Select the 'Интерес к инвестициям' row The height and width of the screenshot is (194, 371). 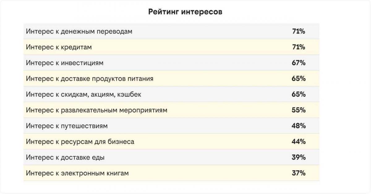tap(171, 63)
